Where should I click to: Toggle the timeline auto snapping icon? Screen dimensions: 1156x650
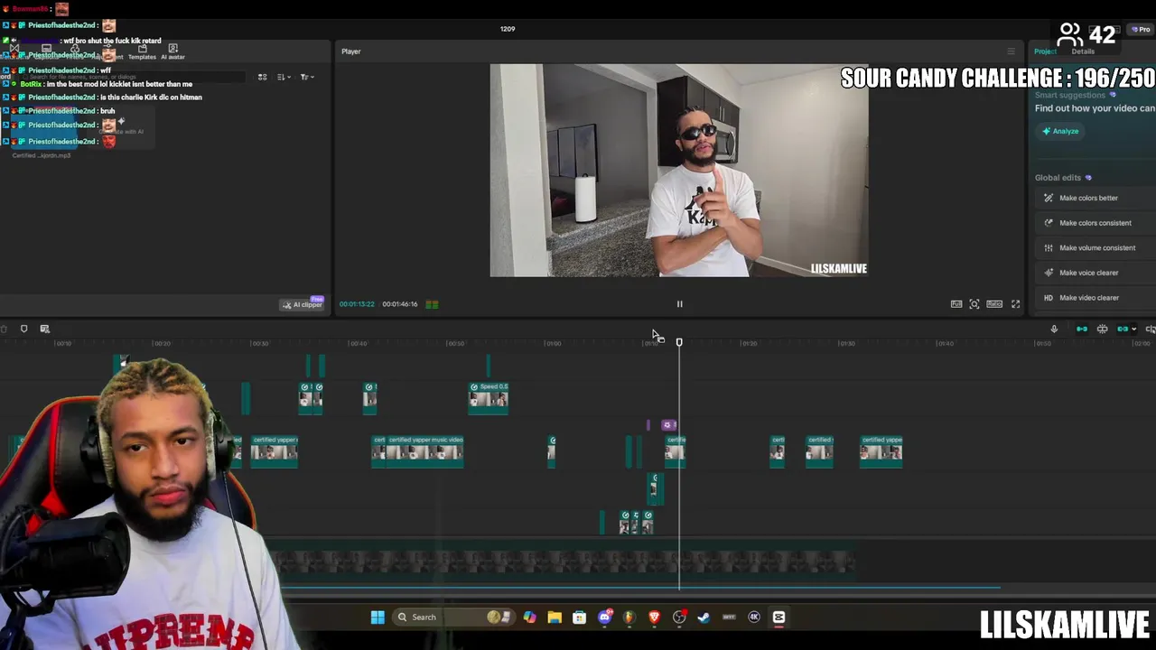pos(1102,329)
